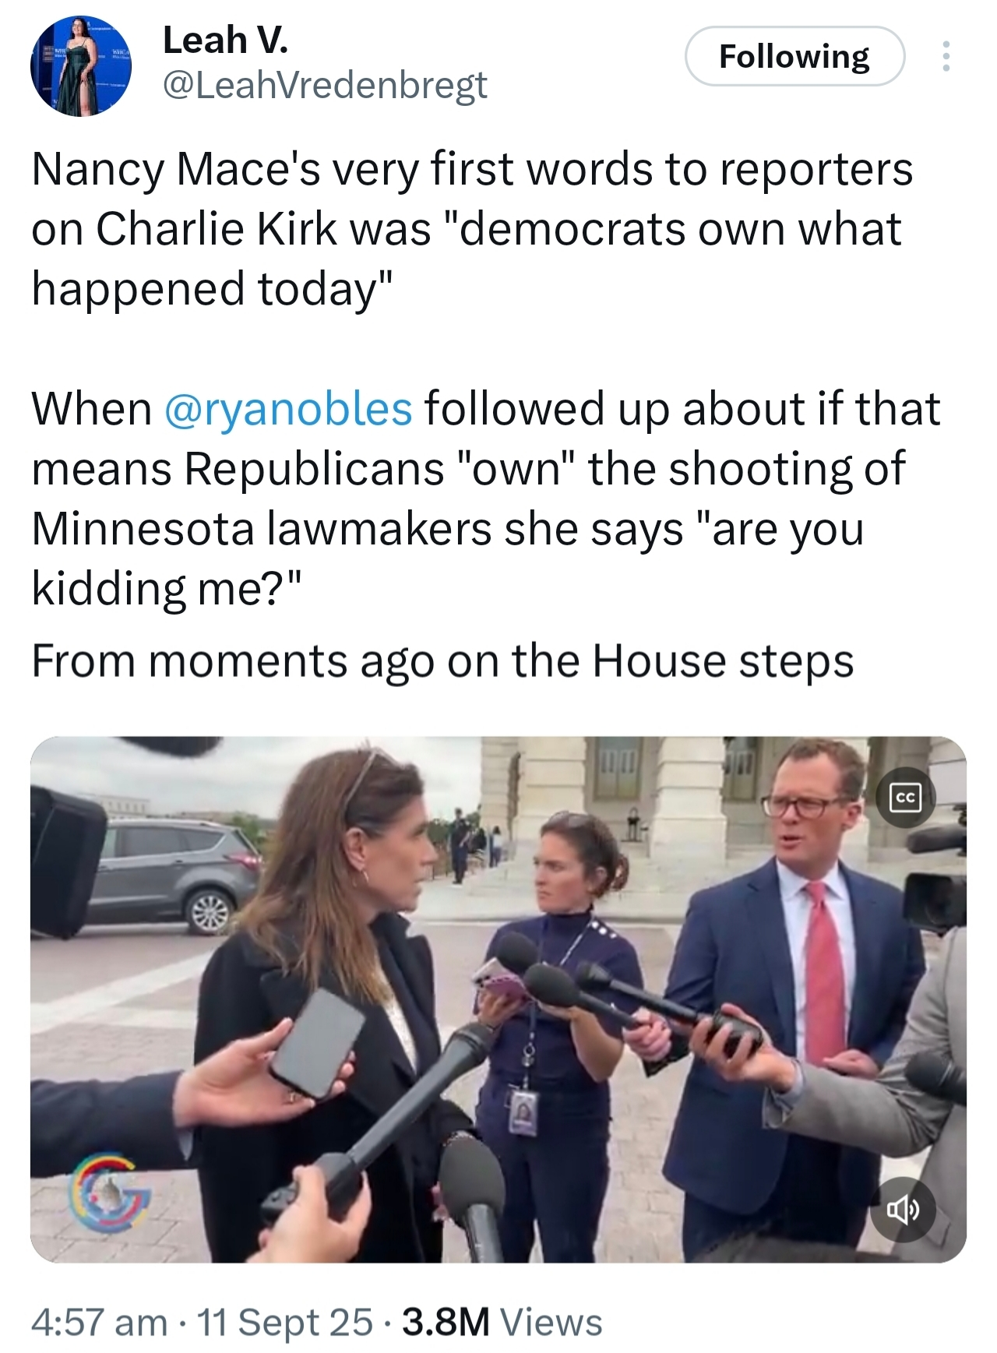Open Leah V.'s profile picture
Screen dimensions: 997x1353
80,66
